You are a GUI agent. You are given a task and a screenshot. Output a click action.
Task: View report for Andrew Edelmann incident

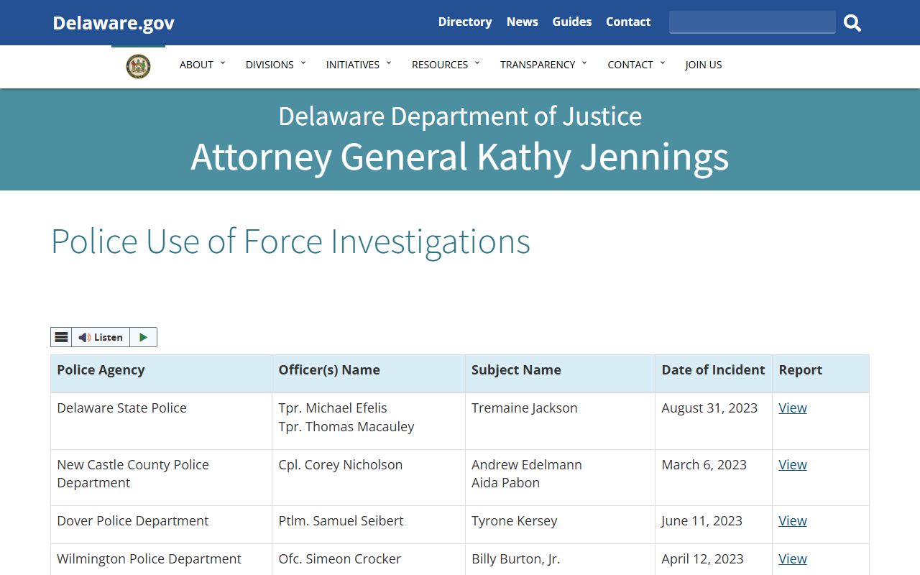pos(793,464)
